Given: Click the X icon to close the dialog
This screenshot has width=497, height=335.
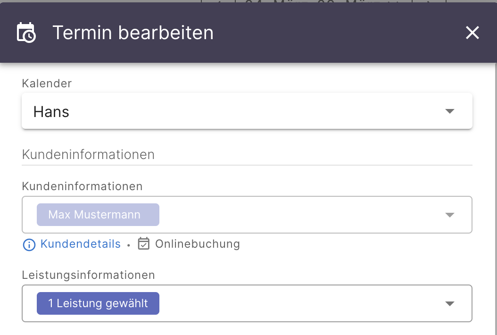Looking at the screenshot, I should click(472, 33).
